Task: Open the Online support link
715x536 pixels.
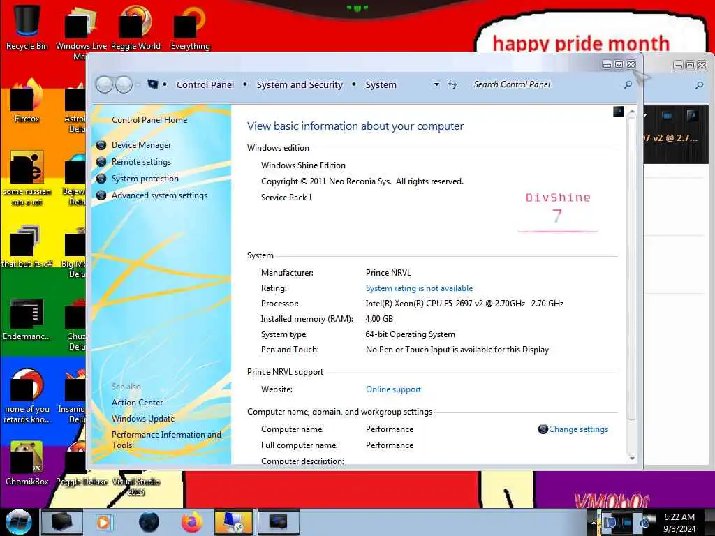Action: click(x=393, y=389)
